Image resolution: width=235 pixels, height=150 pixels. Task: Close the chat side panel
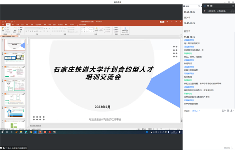201,6
